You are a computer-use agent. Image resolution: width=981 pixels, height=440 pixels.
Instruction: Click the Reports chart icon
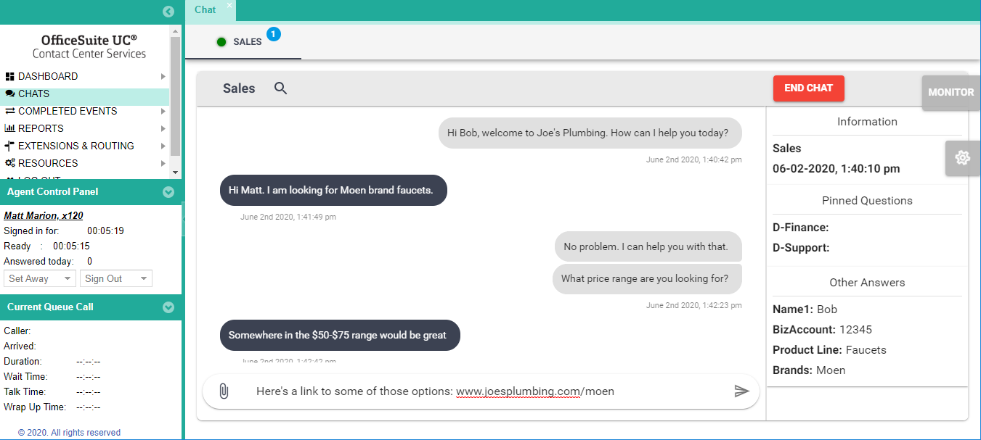click(x=9, y=128)
